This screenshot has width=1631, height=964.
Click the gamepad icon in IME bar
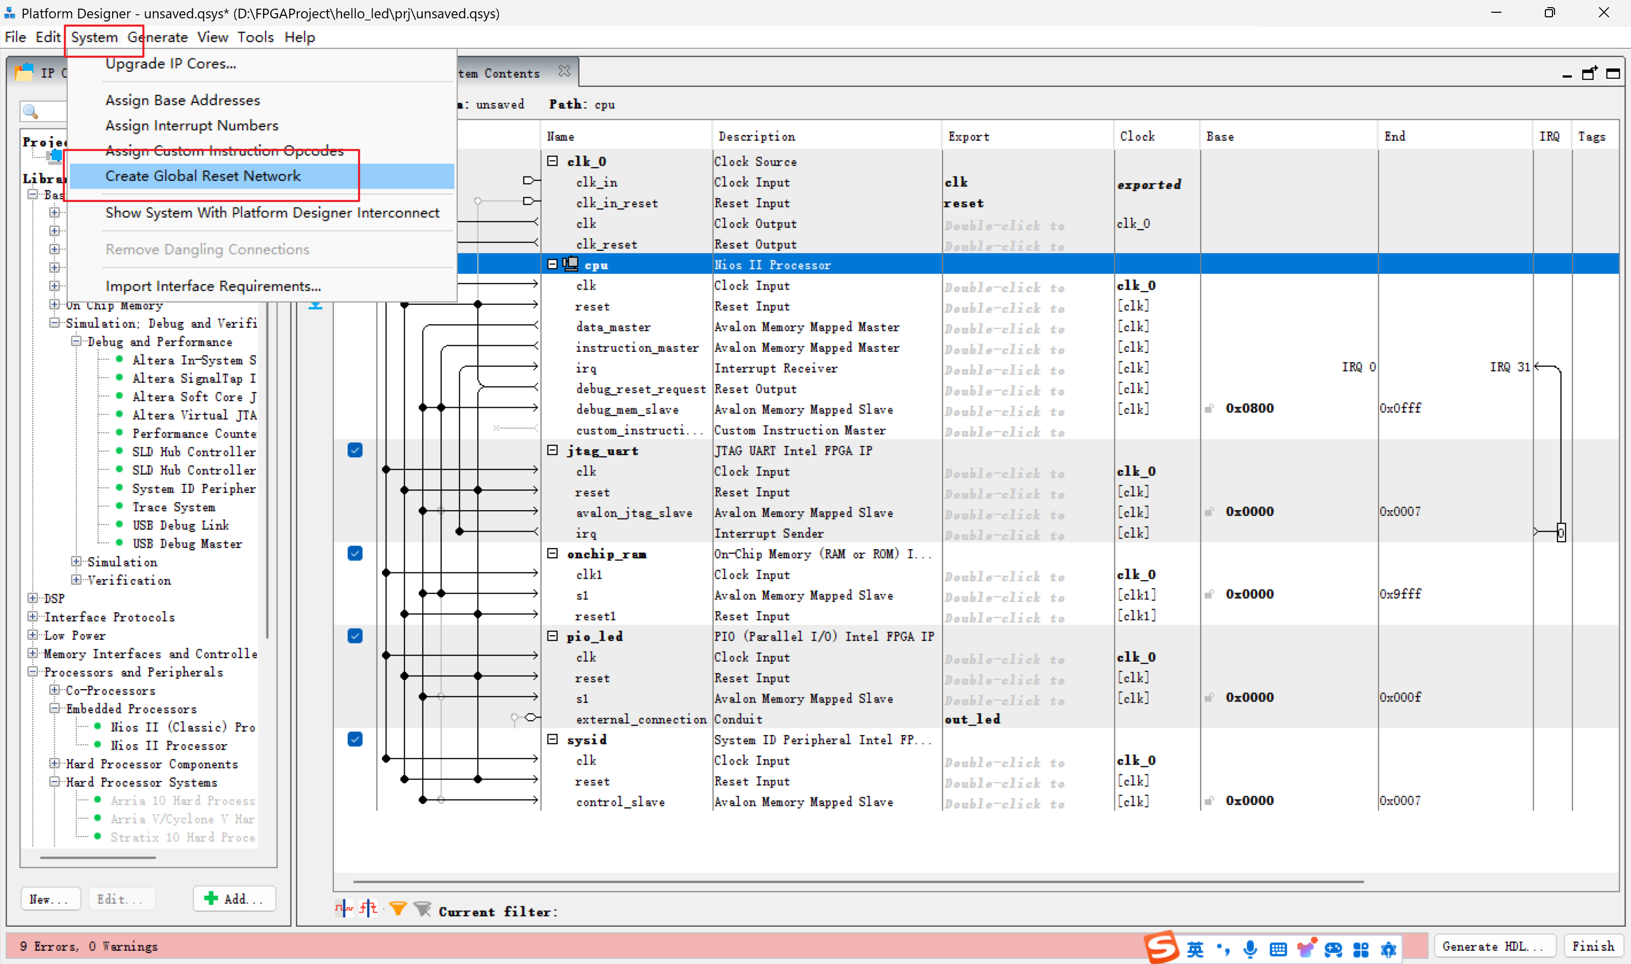click(1333, 950)
